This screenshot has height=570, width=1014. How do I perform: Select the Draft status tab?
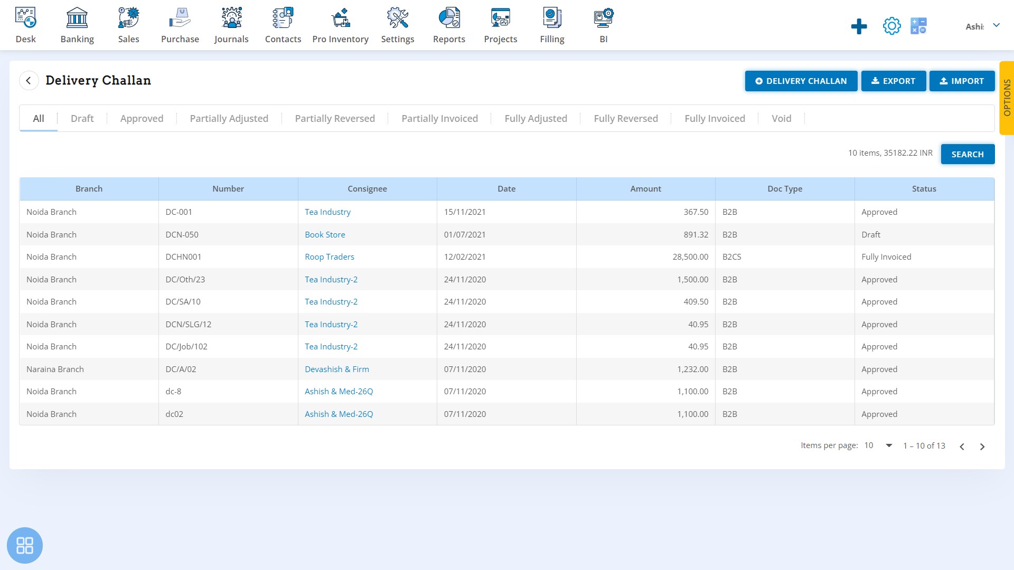[82, 118]
